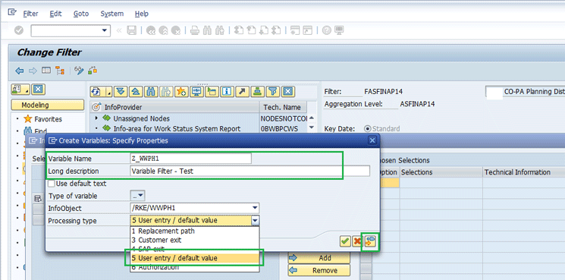Click the Add button with right arrow
This screenshot has height=280, width=565.
tap(319, 258)
